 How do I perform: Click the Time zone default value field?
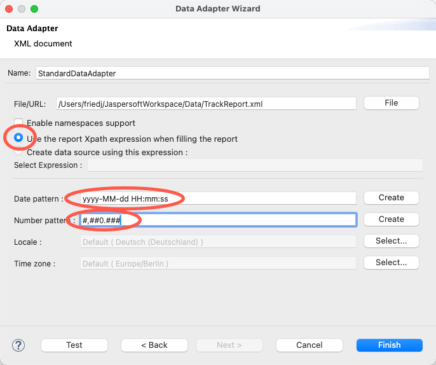click(x=217, y=263)
